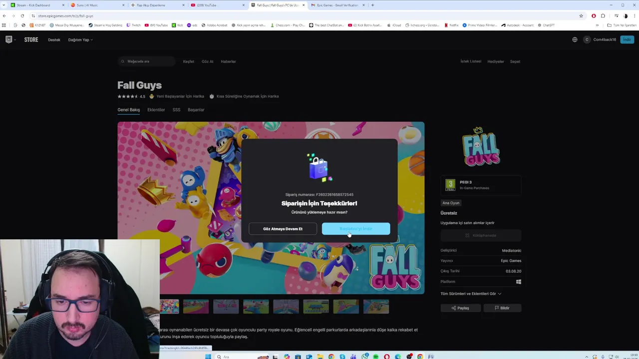Viewport: 639px width, 359px height.
Task: Open the Göz At store menu
Action: tap(207, 61)
